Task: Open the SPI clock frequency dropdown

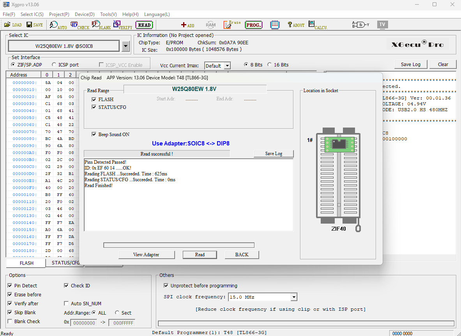Action: click(x=294, y=297)
